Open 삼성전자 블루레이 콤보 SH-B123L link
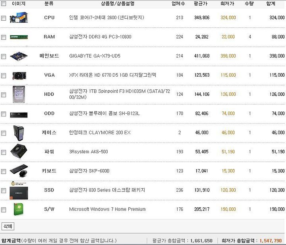Screen dimensions: 286x245 point(104,114)
